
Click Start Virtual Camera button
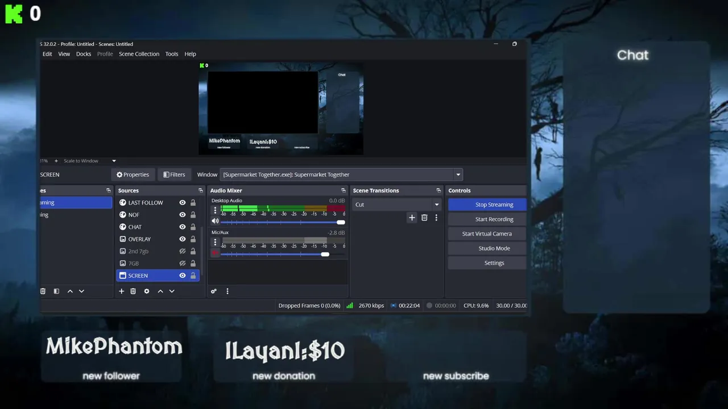click(x=487, y=233)
